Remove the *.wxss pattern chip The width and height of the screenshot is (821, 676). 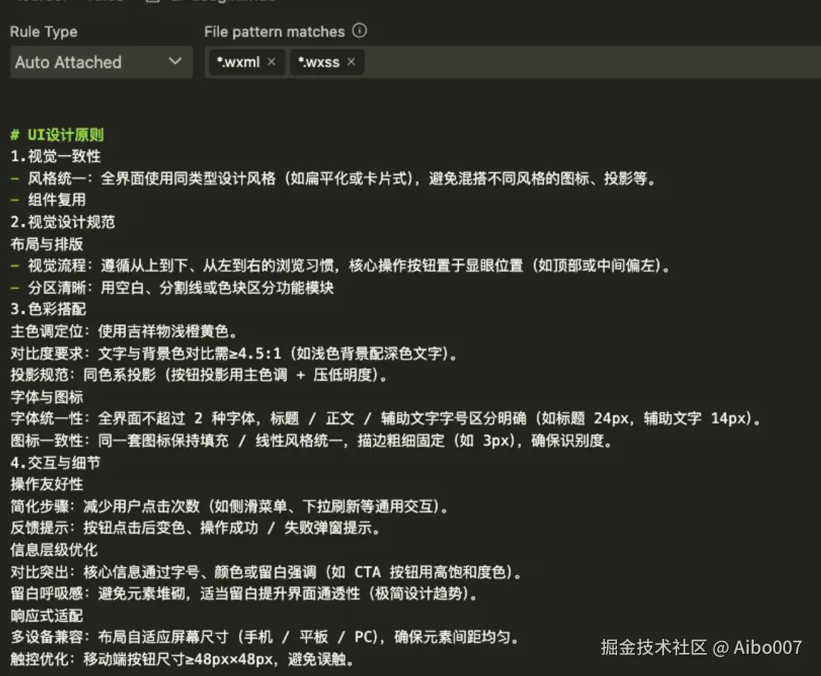pos(351,62)
